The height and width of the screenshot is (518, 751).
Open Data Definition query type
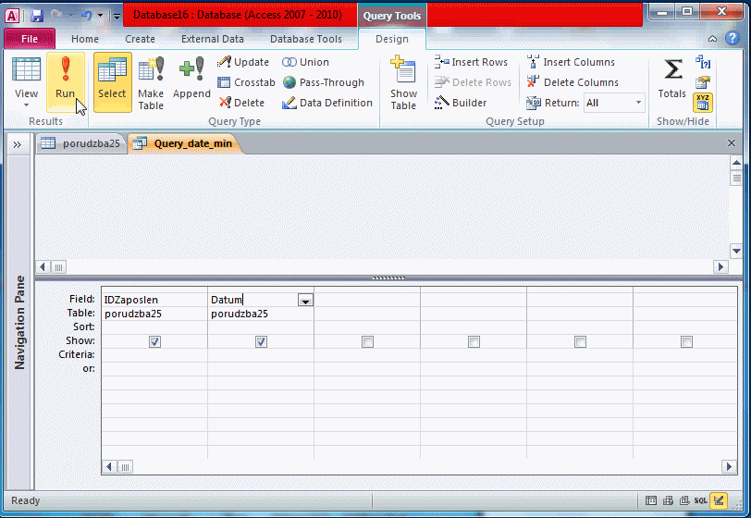click(327, 103)
